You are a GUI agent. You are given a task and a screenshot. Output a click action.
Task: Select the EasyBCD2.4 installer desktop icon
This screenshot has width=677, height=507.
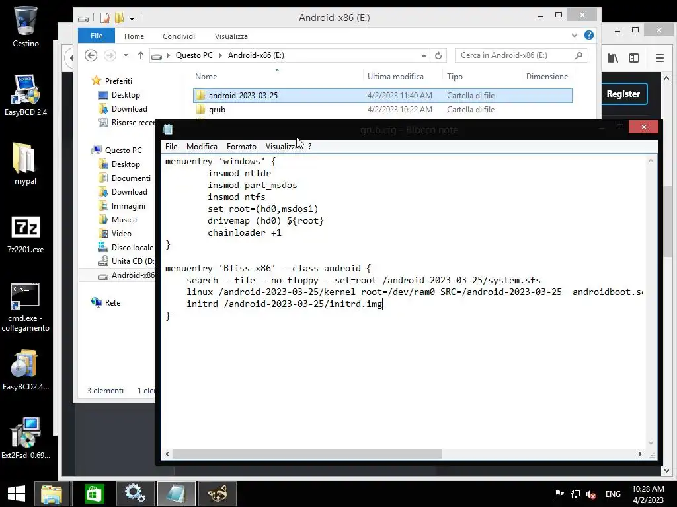25,370
